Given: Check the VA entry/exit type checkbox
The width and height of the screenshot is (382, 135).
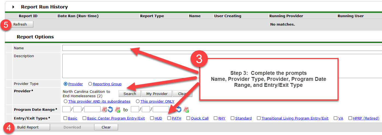Looking at the screenshot, I should point(335,118).
